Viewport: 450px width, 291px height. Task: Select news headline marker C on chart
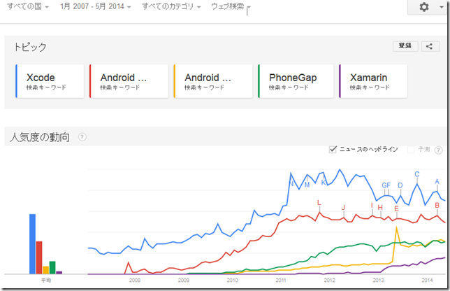click(417, 174)
